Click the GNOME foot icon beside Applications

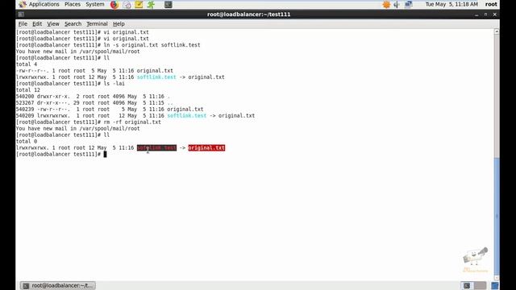point(23,5)
